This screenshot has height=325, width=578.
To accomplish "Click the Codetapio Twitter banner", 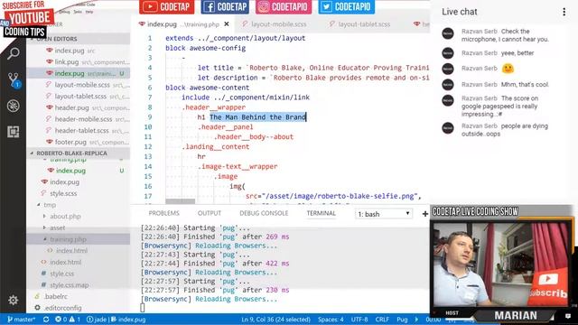I will pos(347,6).
